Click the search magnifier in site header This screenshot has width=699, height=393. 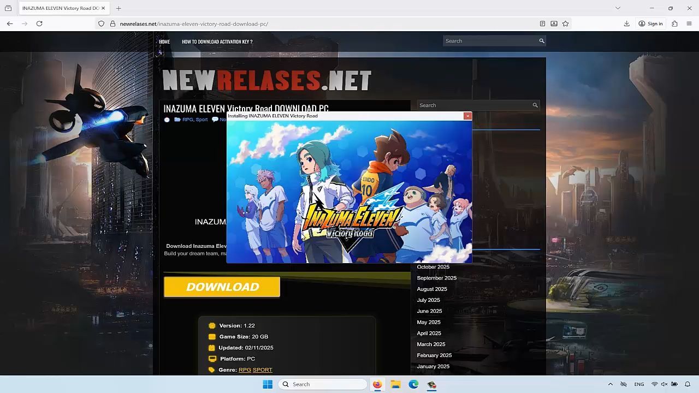tap(541, 41)
